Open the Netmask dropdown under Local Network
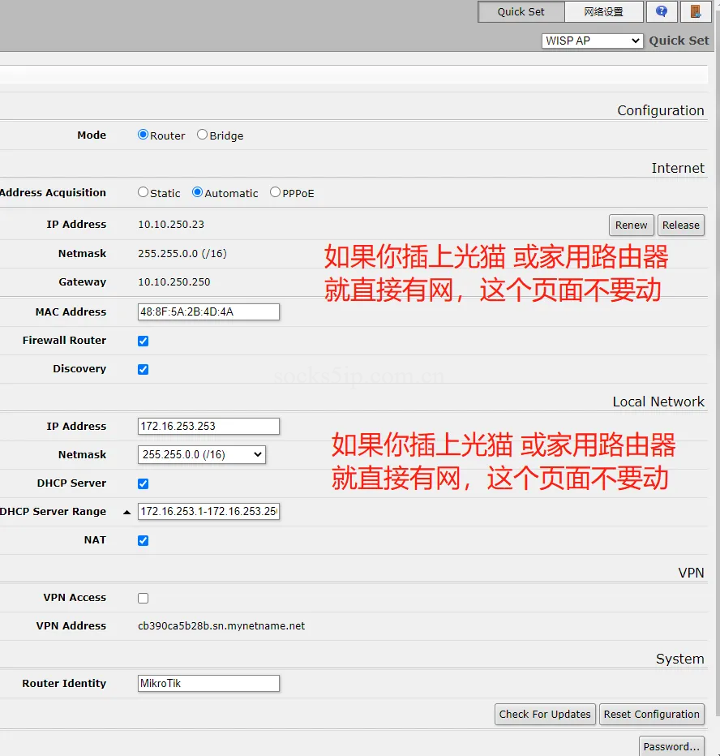 [201, 454]
